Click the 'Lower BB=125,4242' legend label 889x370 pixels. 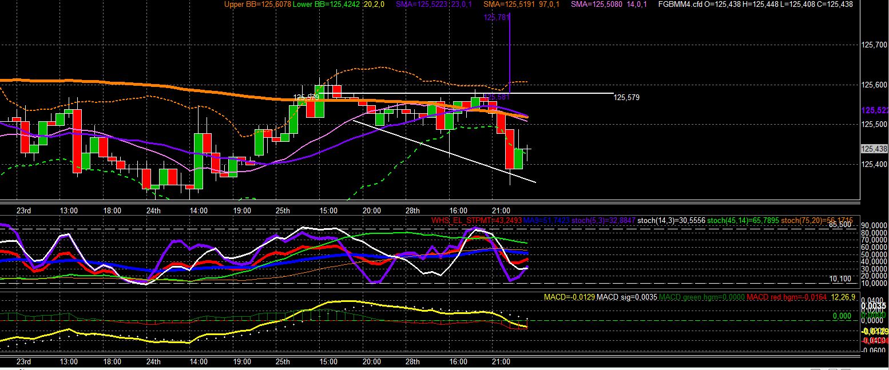click(x=327, y=4)
